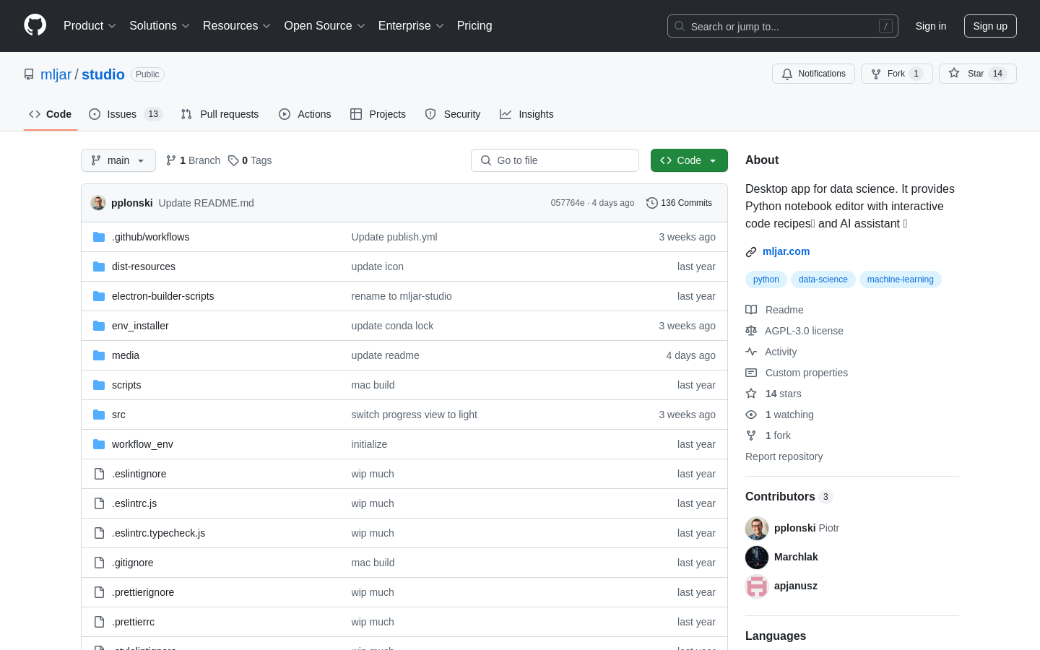The height and width of the screenshot is (650, 1040).
Task: Click the Search or jump to field
Action: [x=783, y=26]
